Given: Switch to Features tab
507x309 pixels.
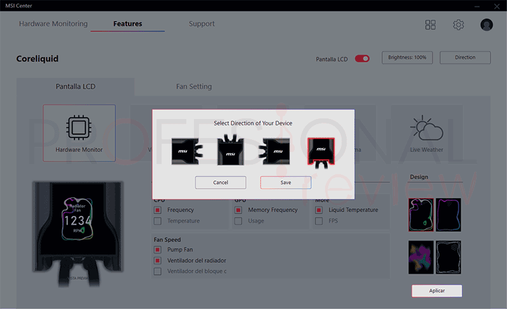Looking at the screenshot, I should pos(127,23).
